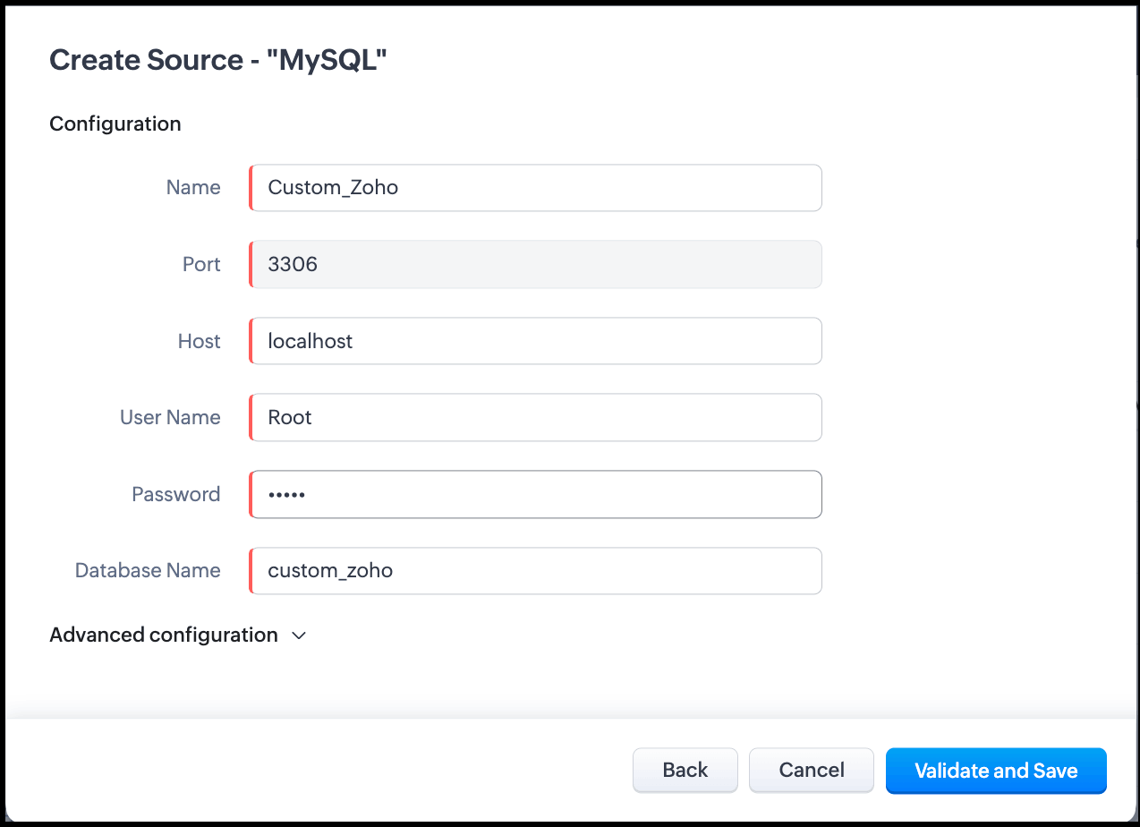Click the red required marker on Name field
This screenshot has width=1140, height=827.
251,188
